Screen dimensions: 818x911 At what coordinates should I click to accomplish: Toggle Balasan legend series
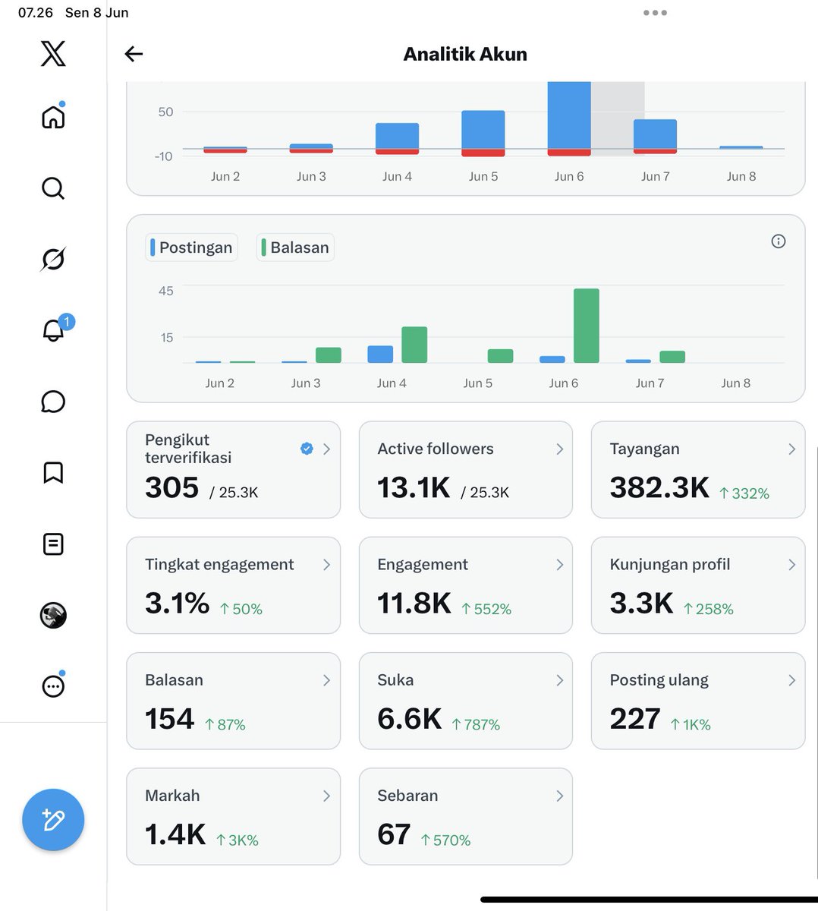(x=295, y=247)
